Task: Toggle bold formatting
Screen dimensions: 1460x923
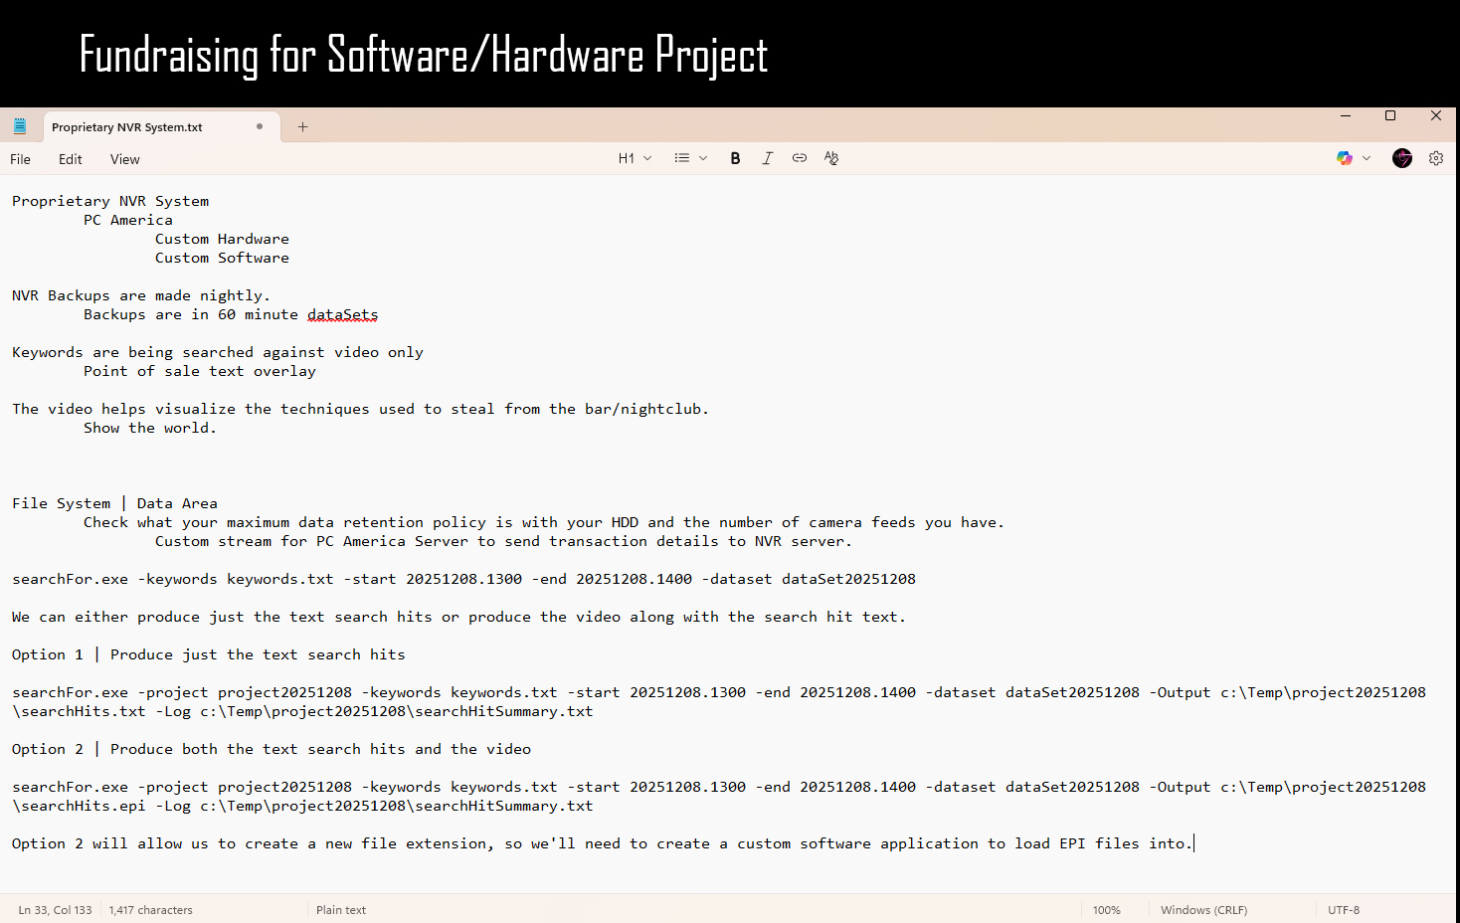Action: click(735, 158)
